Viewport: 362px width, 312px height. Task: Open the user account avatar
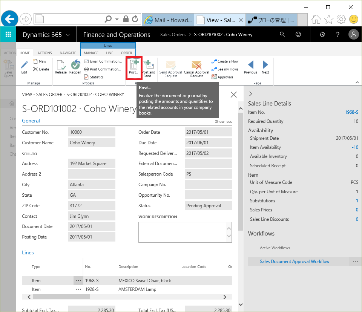353,34
